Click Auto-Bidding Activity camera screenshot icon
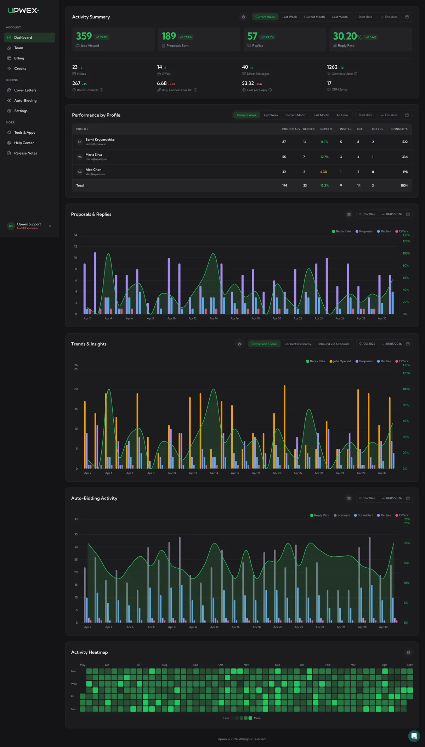 [x=349, y=498]
